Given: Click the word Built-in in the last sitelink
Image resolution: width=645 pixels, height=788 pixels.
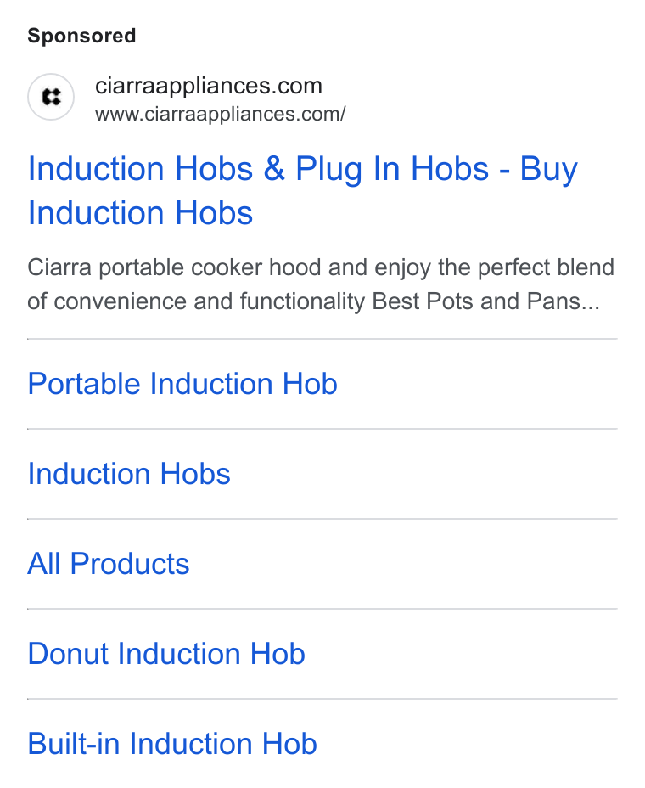Looking at the screenshot, I should (74, 744).
